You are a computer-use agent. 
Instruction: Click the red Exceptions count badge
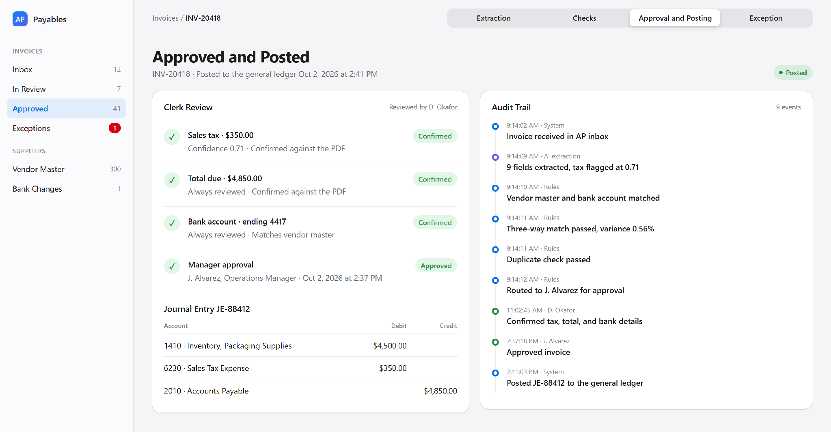pos(115,128)
